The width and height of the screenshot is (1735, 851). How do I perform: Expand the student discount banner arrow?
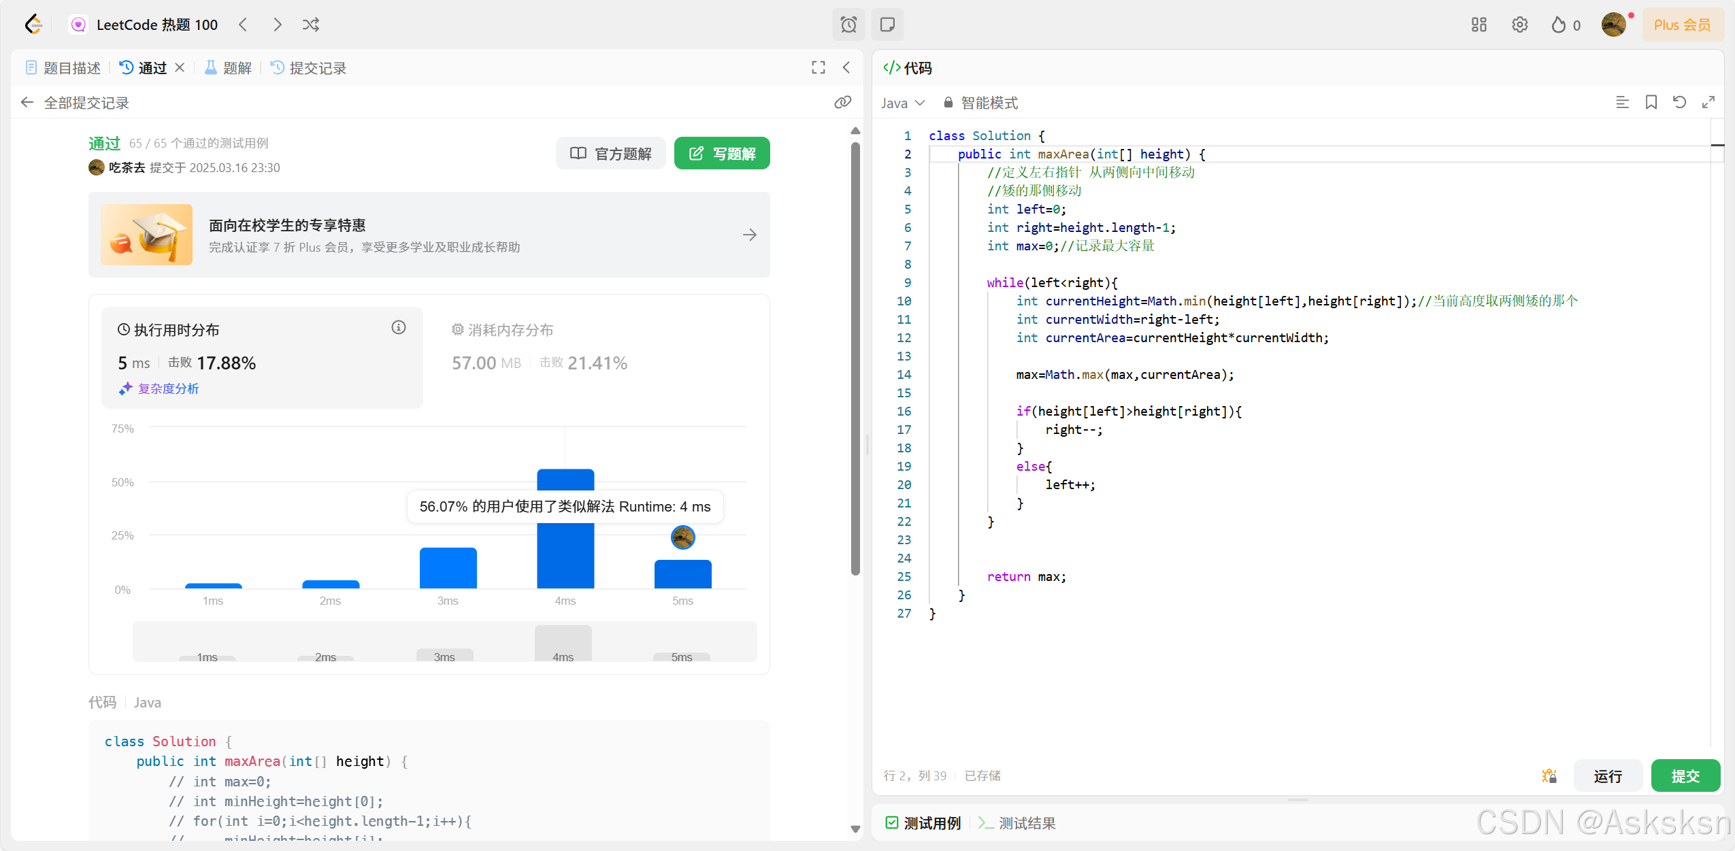coord(749,235)
